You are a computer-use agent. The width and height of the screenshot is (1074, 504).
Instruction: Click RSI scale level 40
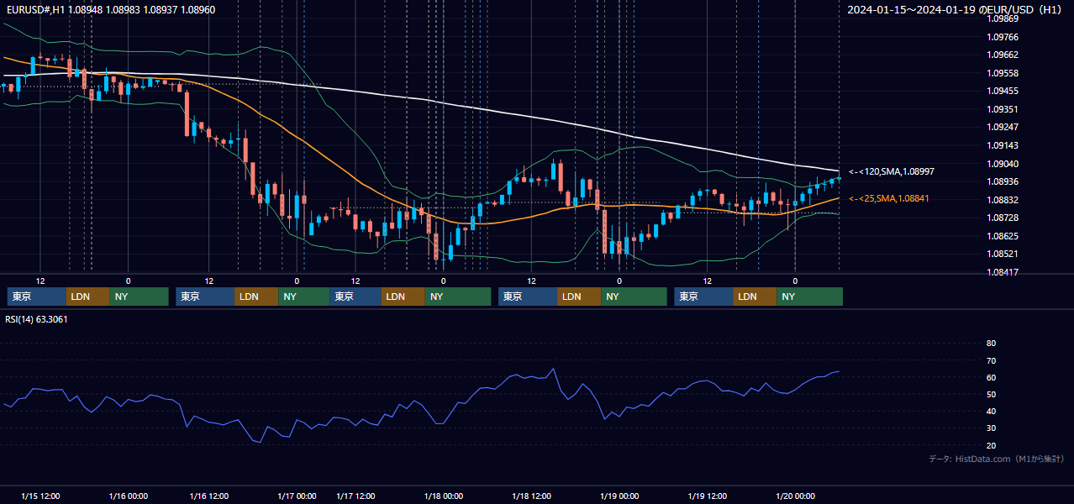tap(991, 412)
